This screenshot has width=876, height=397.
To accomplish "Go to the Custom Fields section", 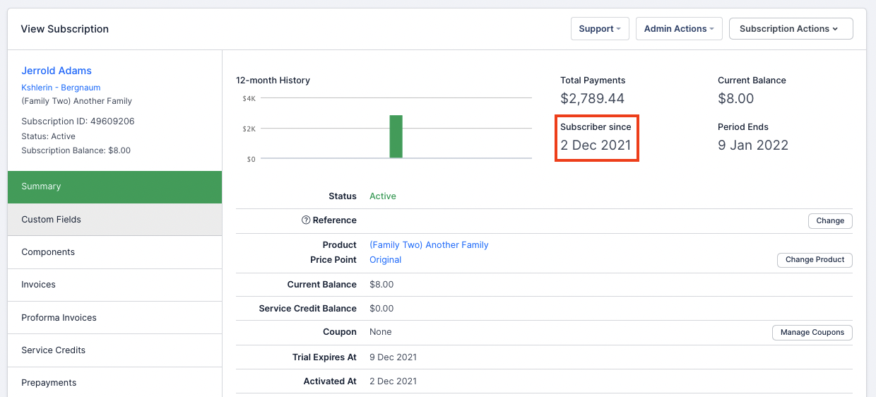I will (114, 220).
